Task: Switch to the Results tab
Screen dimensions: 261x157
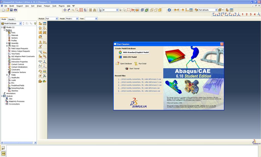Action: click(x=11, y=19)
